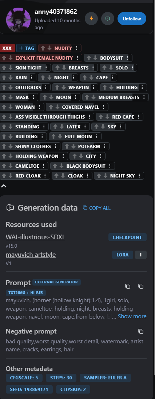This screenshot has height=399, width=155.
Task: Open mayuvich artstyle LoRA link
Action: [31, 255]
